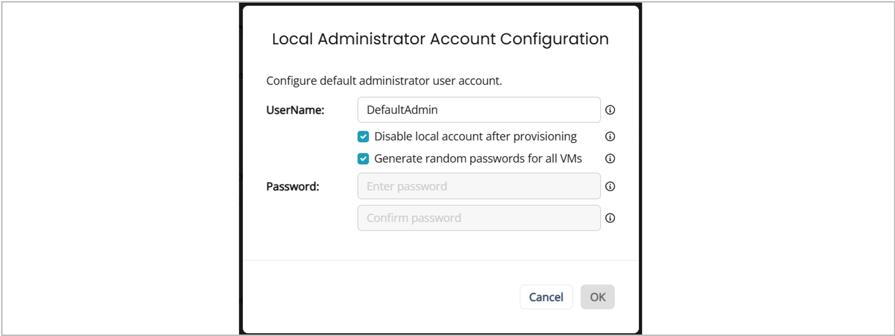Click into the Confirm password field
The height and width of the screenshot is (336, 895).
coord(479,218)
